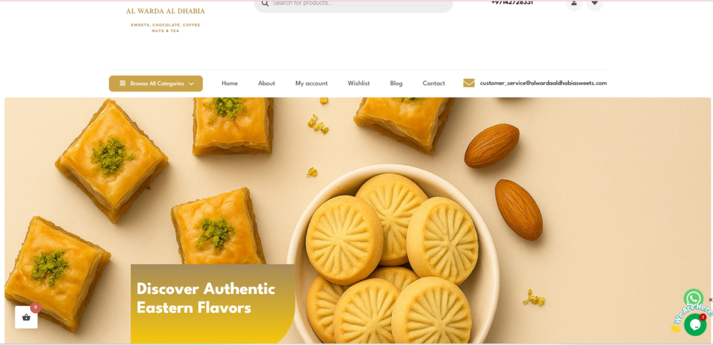
Task: Click the envelope email icon
Action: point(469,83)
